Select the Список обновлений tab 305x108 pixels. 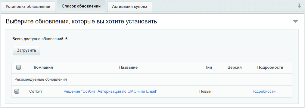[x=81, y=6]
